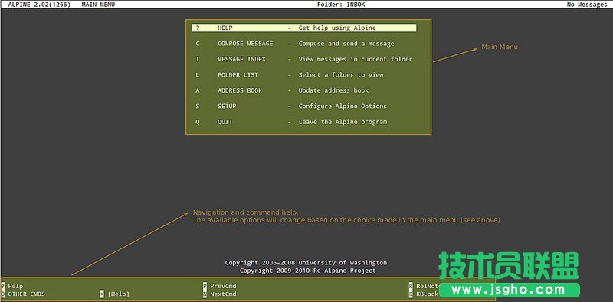Click 'Compose and send a message' description
This screenshot has width=613, height=302.
click(346, 44)
